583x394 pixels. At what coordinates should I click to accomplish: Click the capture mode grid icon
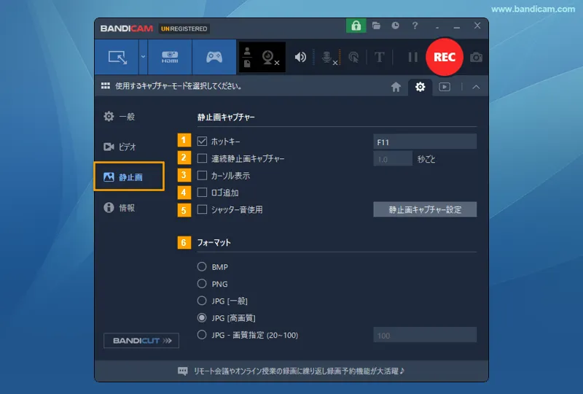(106, 86)
